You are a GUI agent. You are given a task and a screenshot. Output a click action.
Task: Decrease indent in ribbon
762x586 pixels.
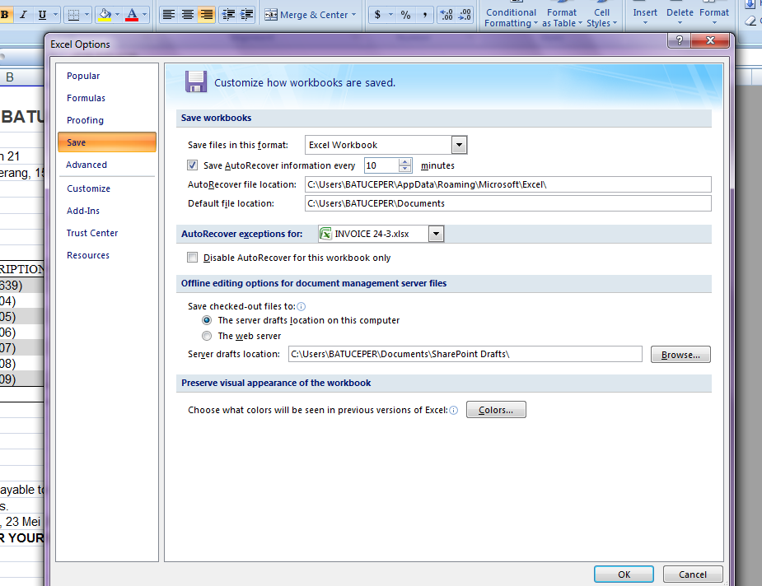click(228, 15)
